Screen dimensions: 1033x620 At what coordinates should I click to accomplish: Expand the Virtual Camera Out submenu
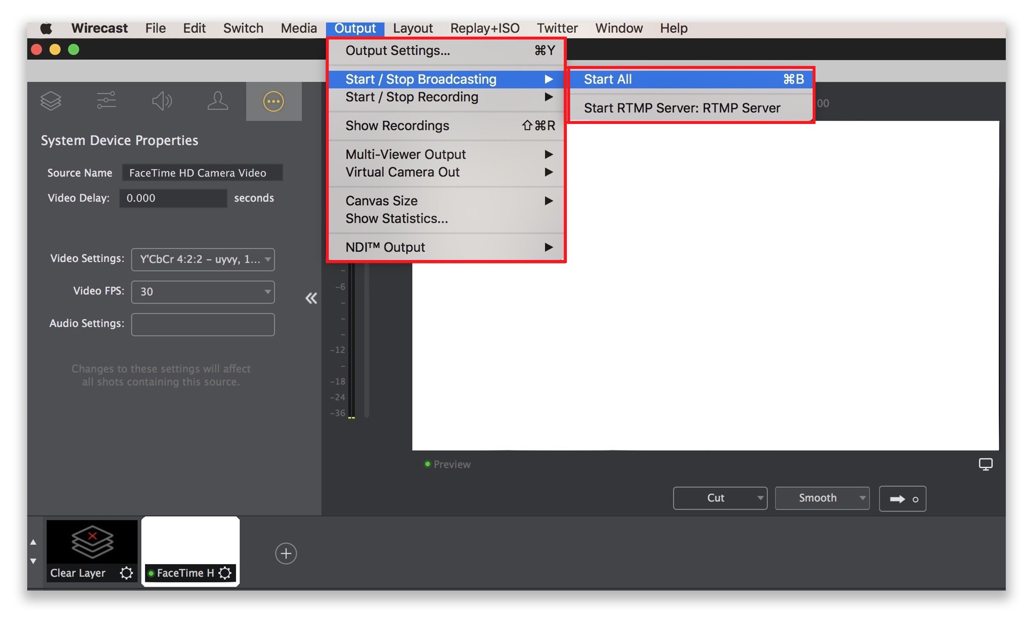tap(446, 172)
